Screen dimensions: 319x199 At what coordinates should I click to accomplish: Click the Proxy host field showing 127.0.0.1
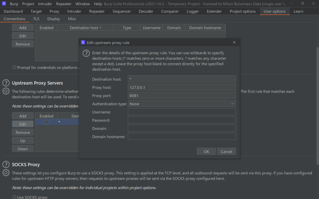pos(182,87)
